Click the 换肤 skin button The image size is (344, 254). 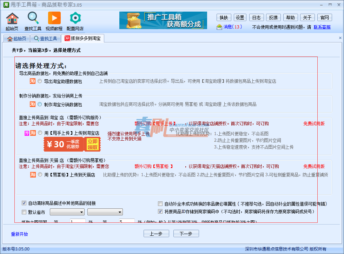click(224, 17)
